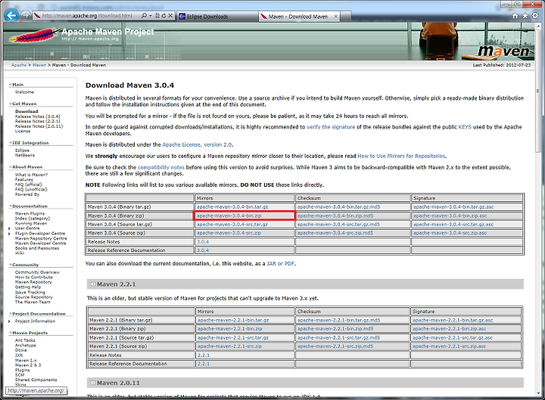This screenshot has width=545, height=400.
Task: Open Running Maven sidebar link
Action: pyautogui.click(x=31, y=223)
